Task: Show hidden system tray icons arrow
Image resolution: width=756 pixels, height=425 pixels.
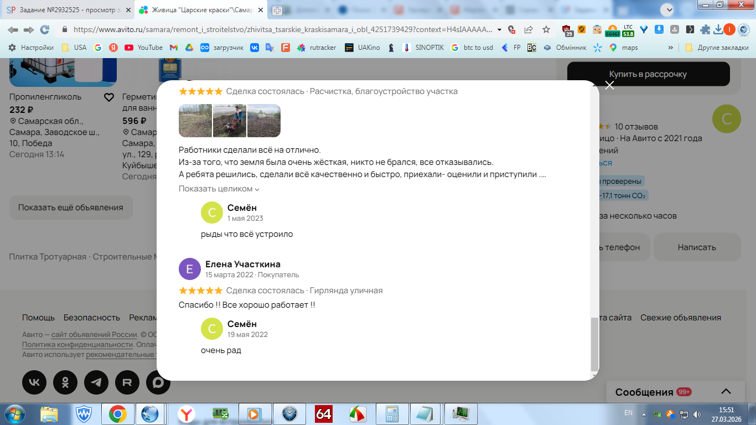Action: (643, 414)
